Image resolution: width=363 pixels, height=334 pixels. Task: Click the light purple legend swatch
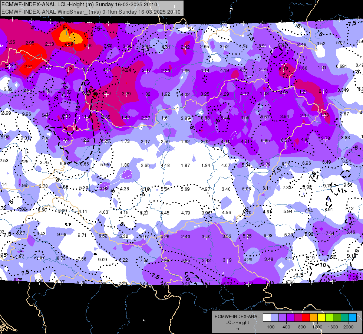283,318
